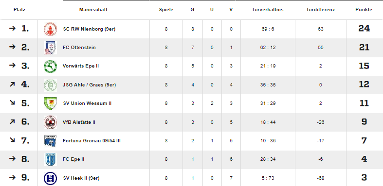Open the SV Union Wessum II crest

click(50, 103)
